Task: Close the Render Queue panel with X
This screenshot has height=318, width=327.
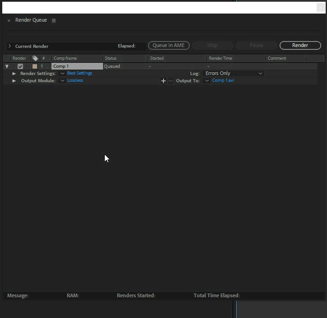Action: click(9, 20)
